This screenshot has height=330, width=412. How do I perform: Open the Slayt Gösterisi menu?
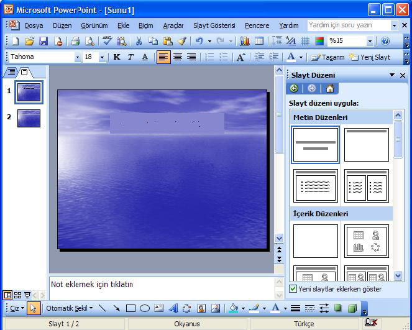click(x=214, y=25)
